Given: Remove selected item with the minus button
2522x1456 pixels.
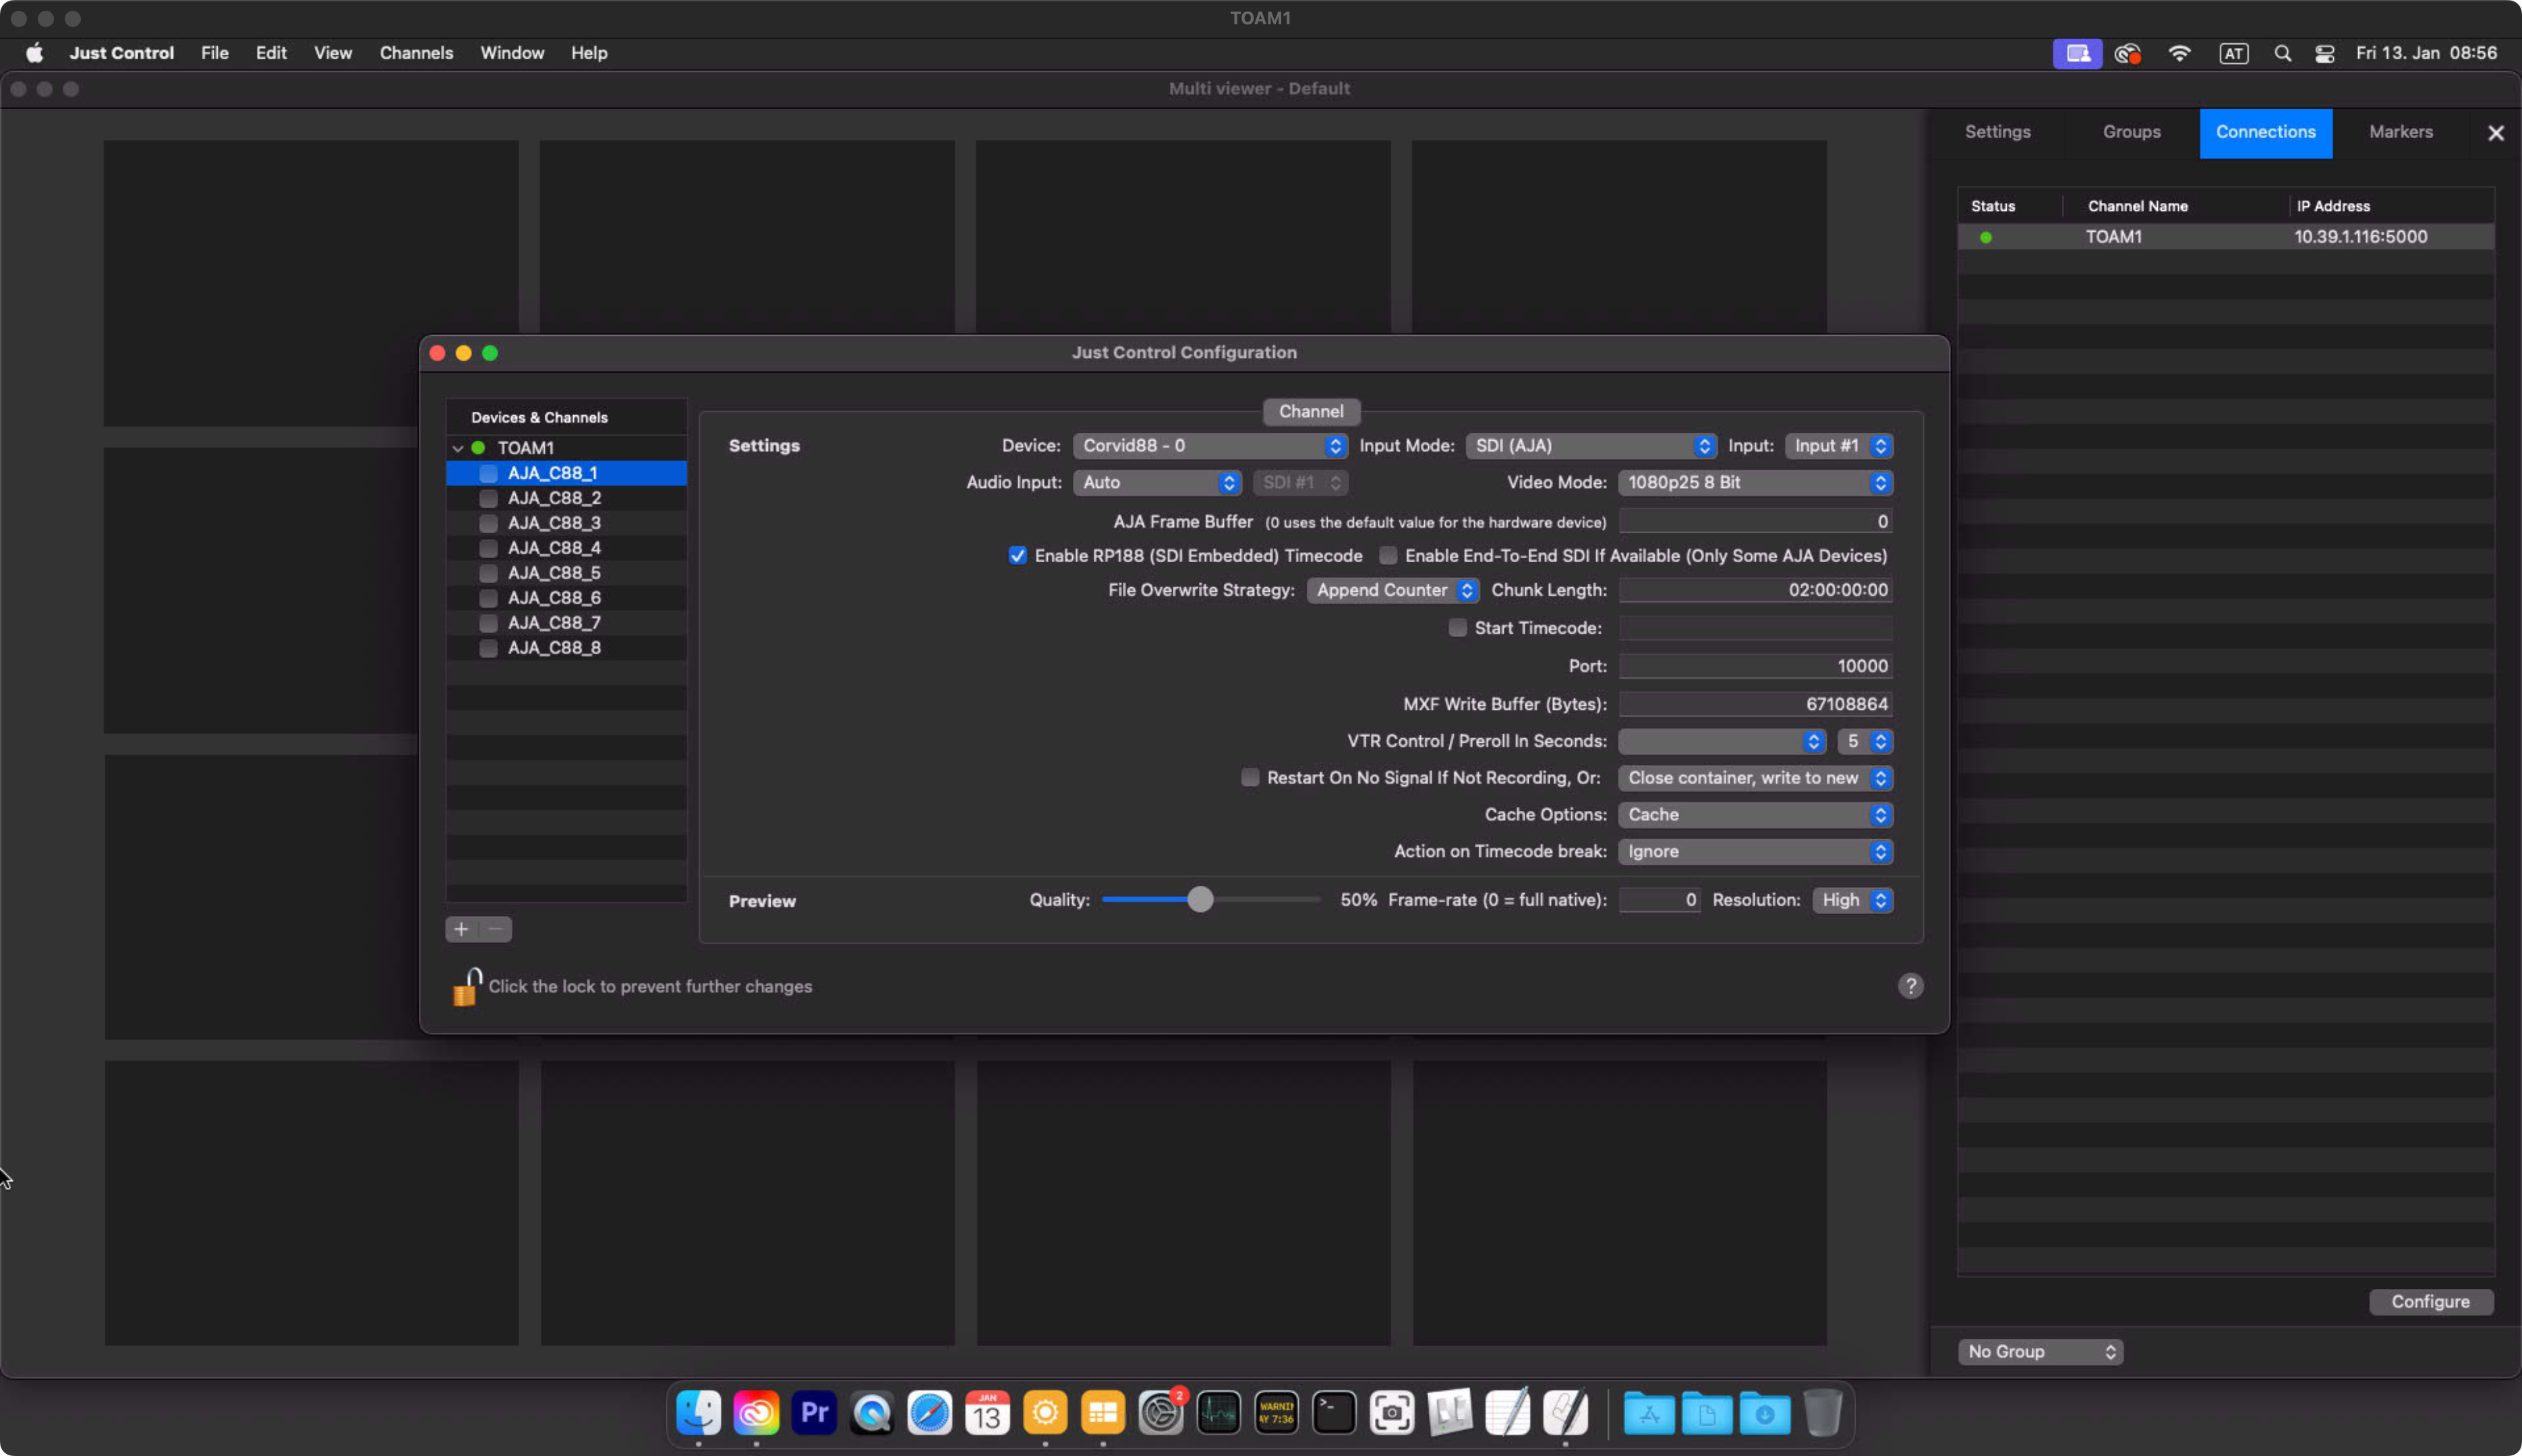Looking at the screenshot, I should click(x=495, y=930).
